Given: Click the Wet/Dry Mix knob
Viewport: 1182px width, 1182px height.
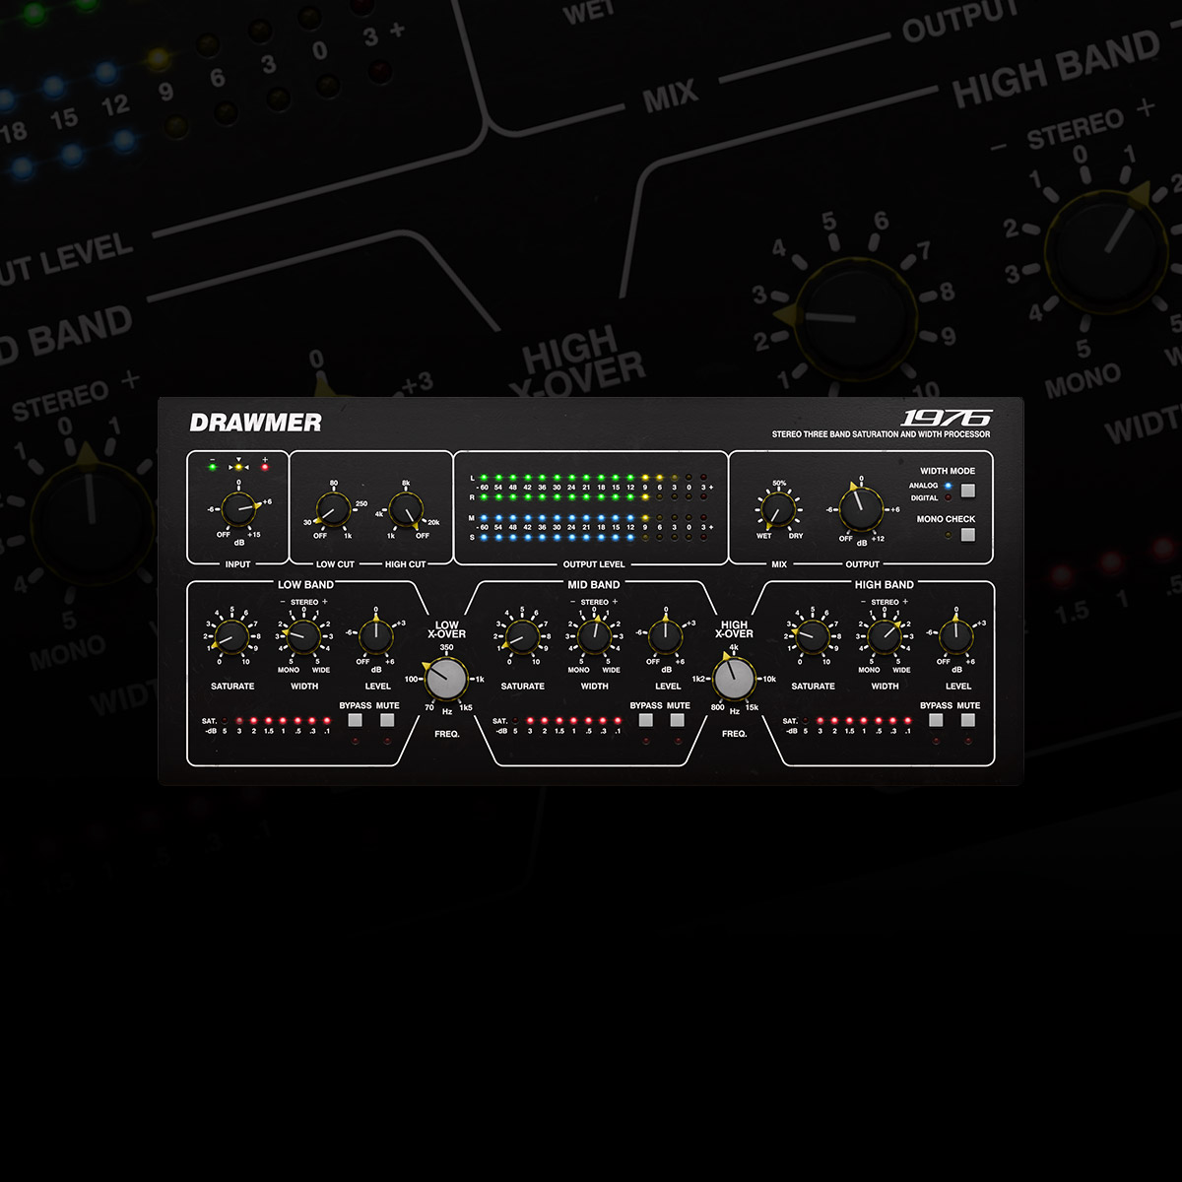Looking at the screenshot, I should click(x=777, y=509).
